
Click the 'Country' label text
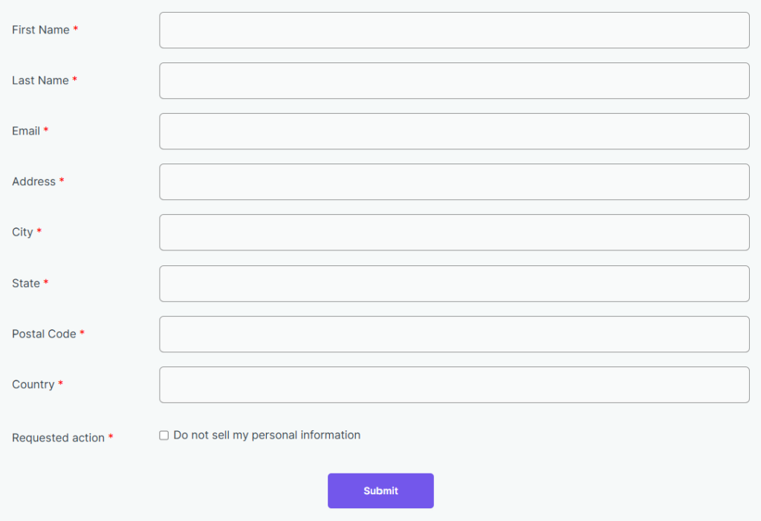33,384
